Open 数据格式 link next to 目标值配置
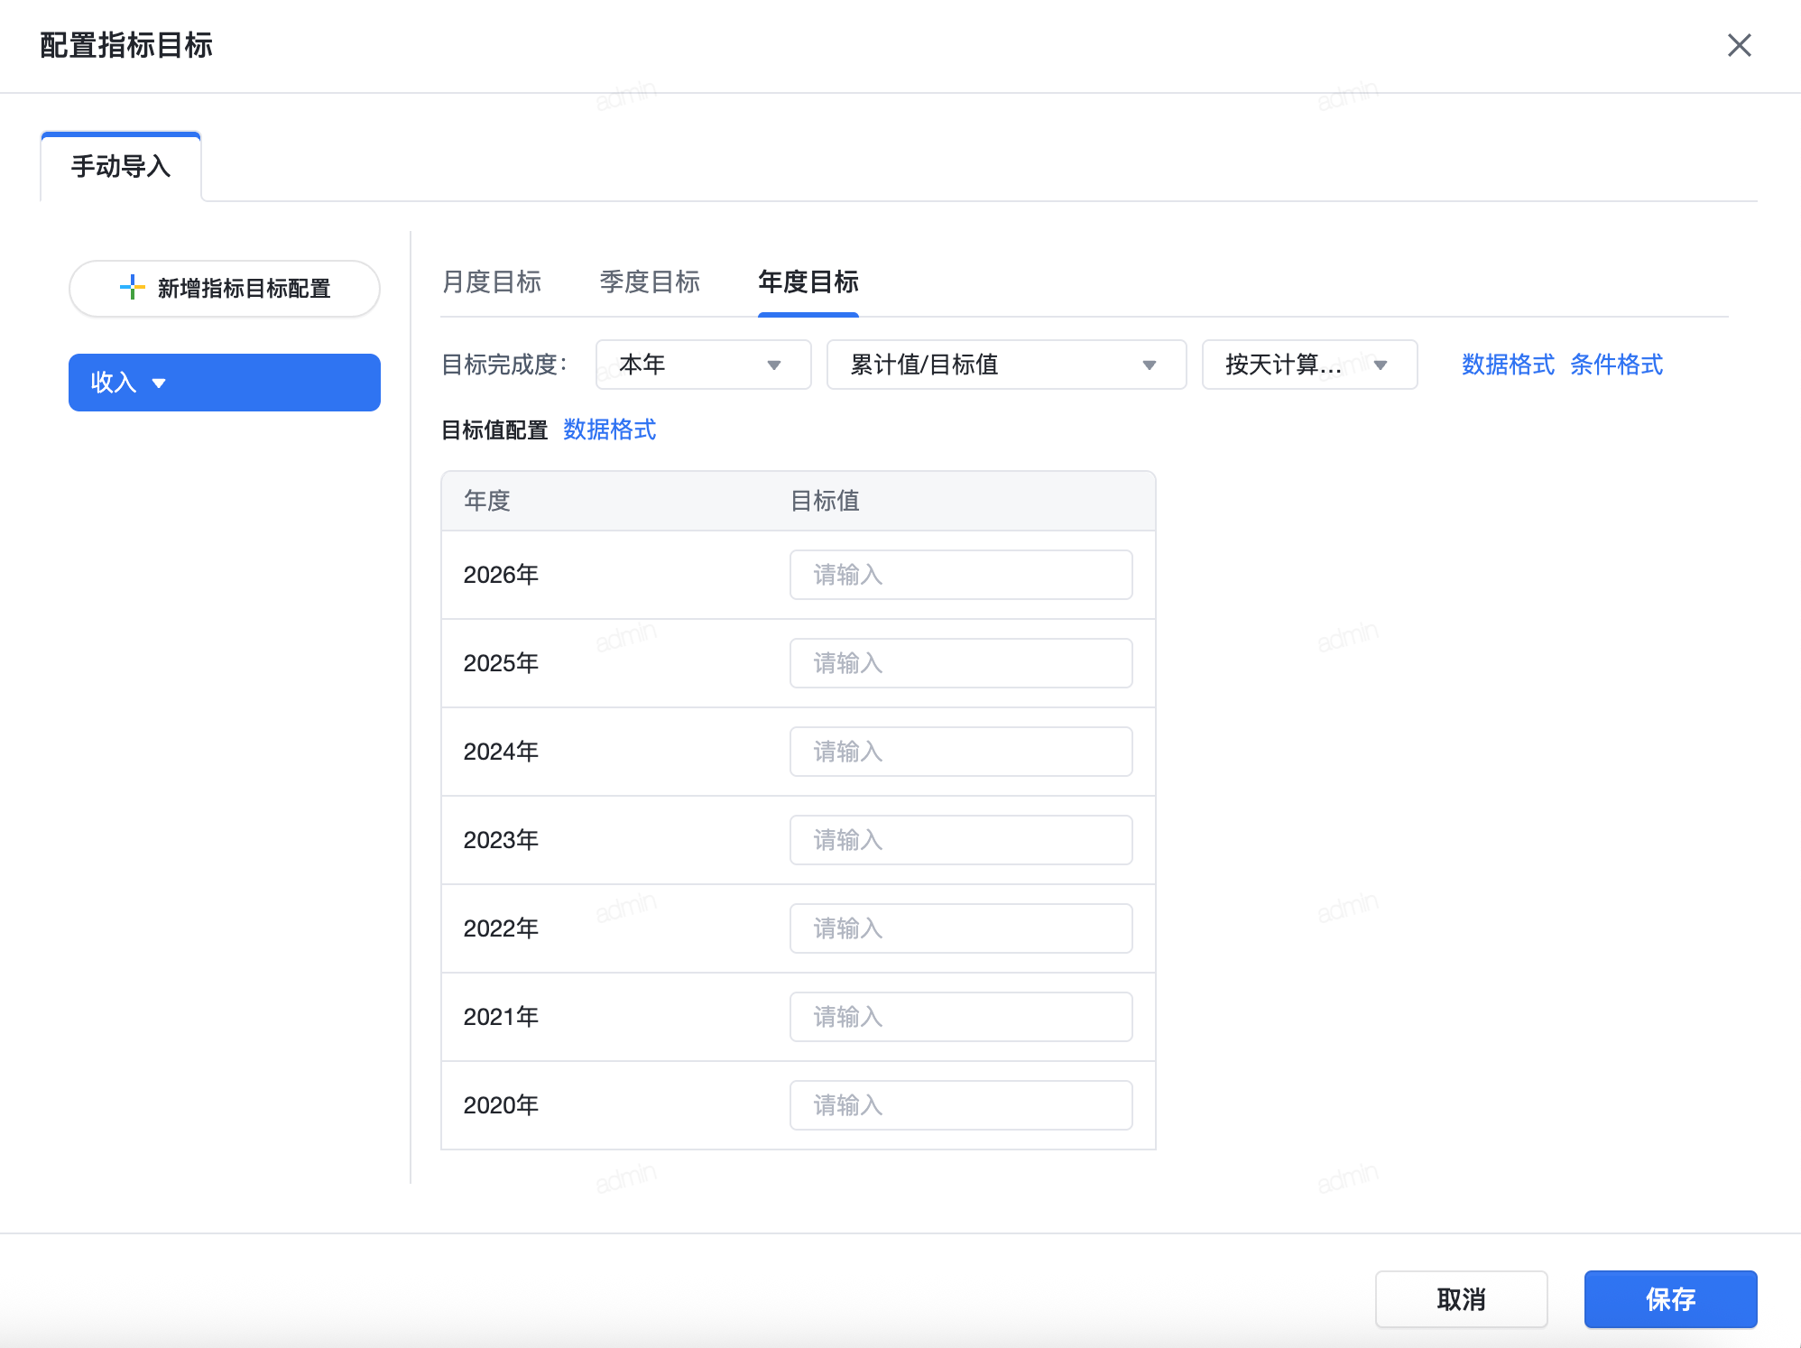 [610, 429]
